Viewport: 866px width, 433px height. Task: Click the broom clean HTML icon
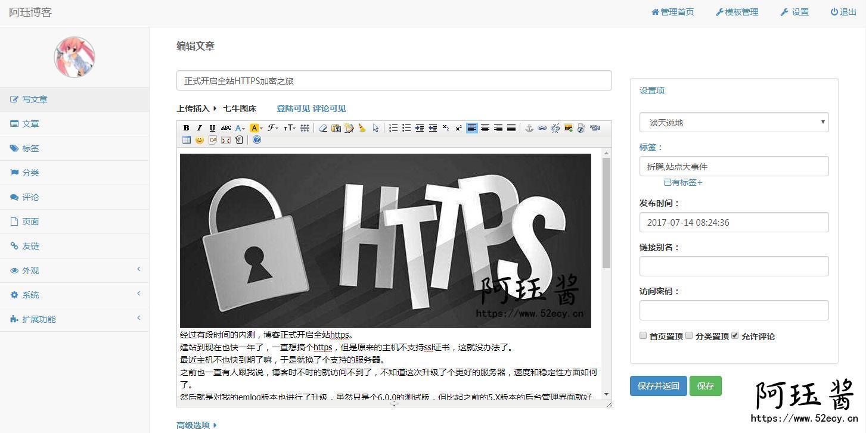coord(362,127)
